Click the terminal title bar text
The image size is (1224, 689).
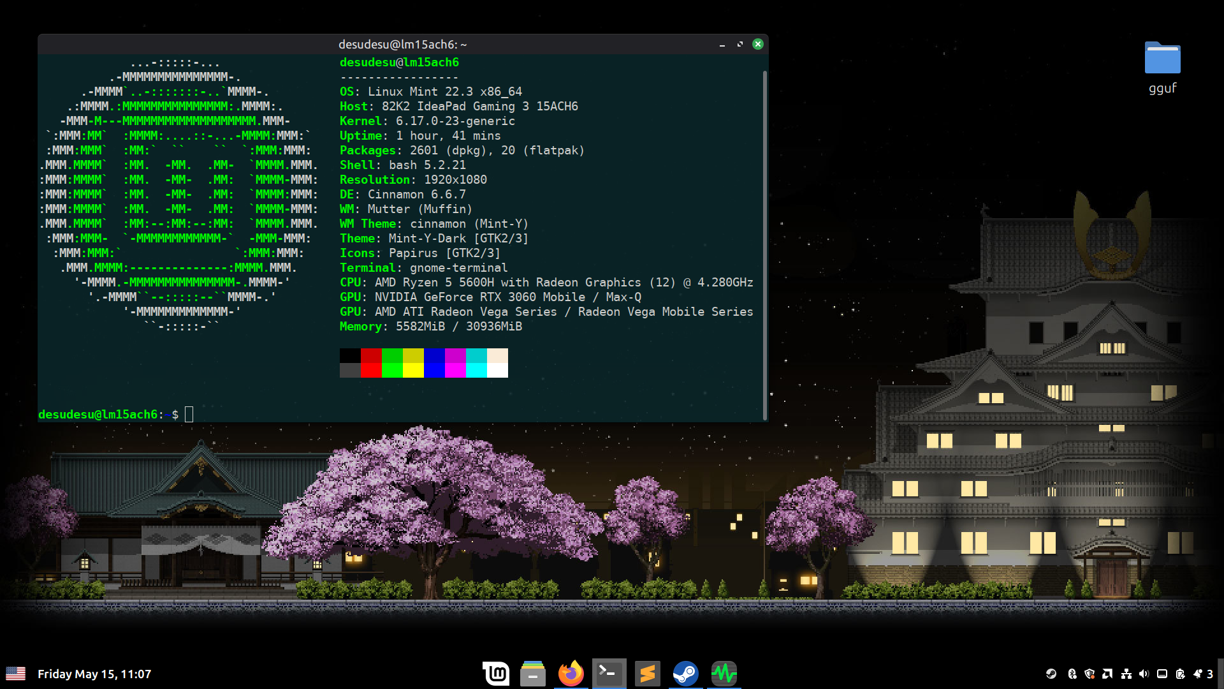(x=403, y=45)
